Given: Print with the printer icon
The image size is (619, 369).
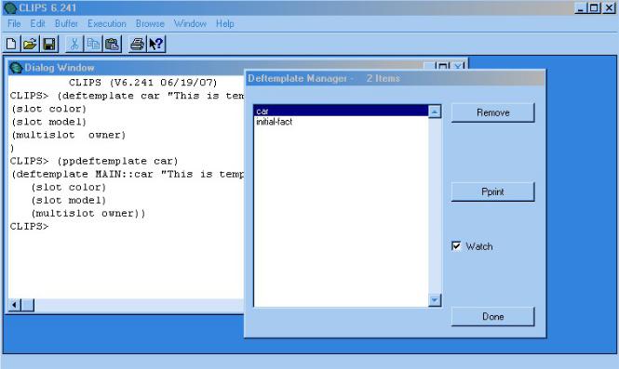Looking at the screenshot, I should pos(137,44).
